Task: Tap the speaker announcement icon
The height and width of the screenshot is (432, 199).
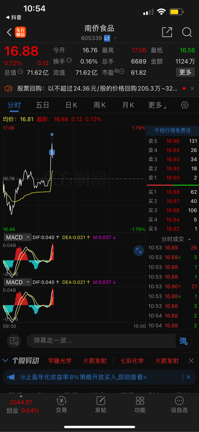Action: 9,89
